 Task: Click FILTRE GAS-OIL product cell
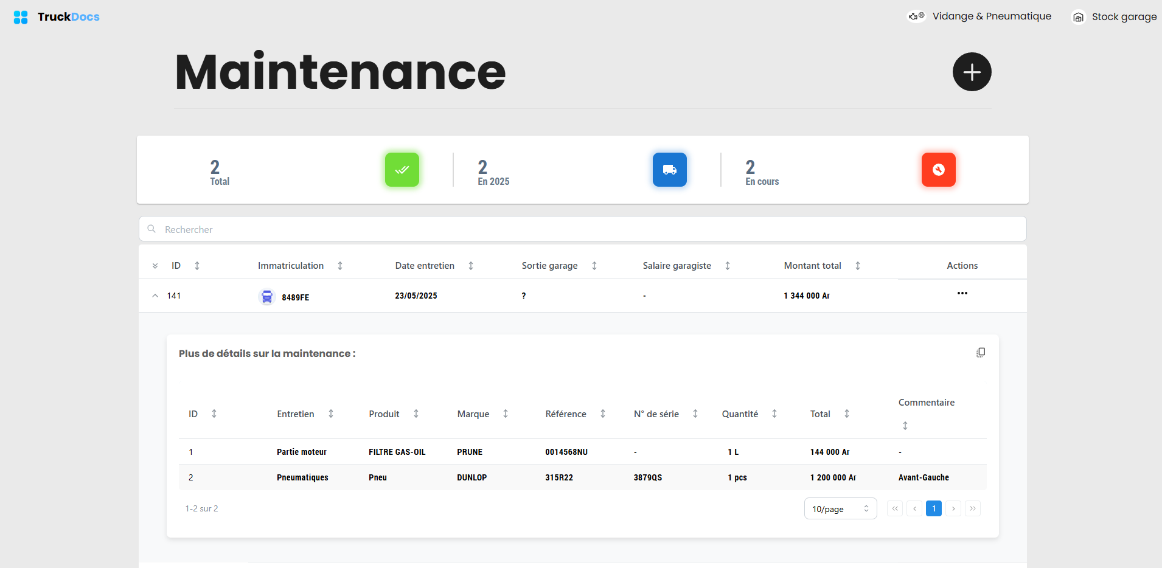[x=397, y=452]
